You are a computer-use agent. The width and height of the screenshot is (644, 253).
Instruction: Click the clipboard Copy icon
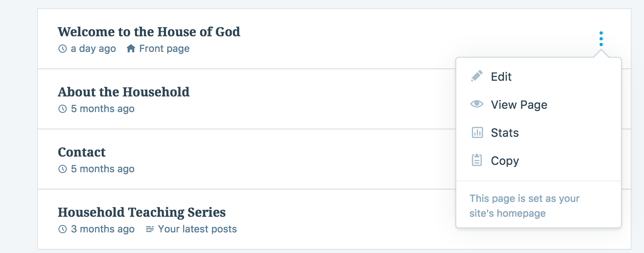click(476, 160)
